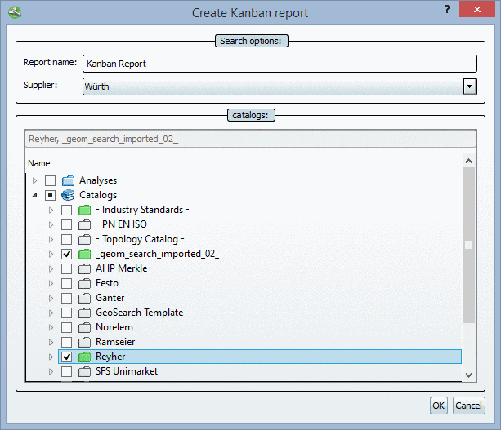501x430 pixels.
Task: Check the SFS Unimarket checkbox
Action: click(66, 371)
